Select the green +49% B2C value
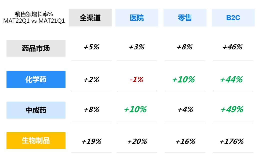Viewport: 259px width, 163px height. 232,109
